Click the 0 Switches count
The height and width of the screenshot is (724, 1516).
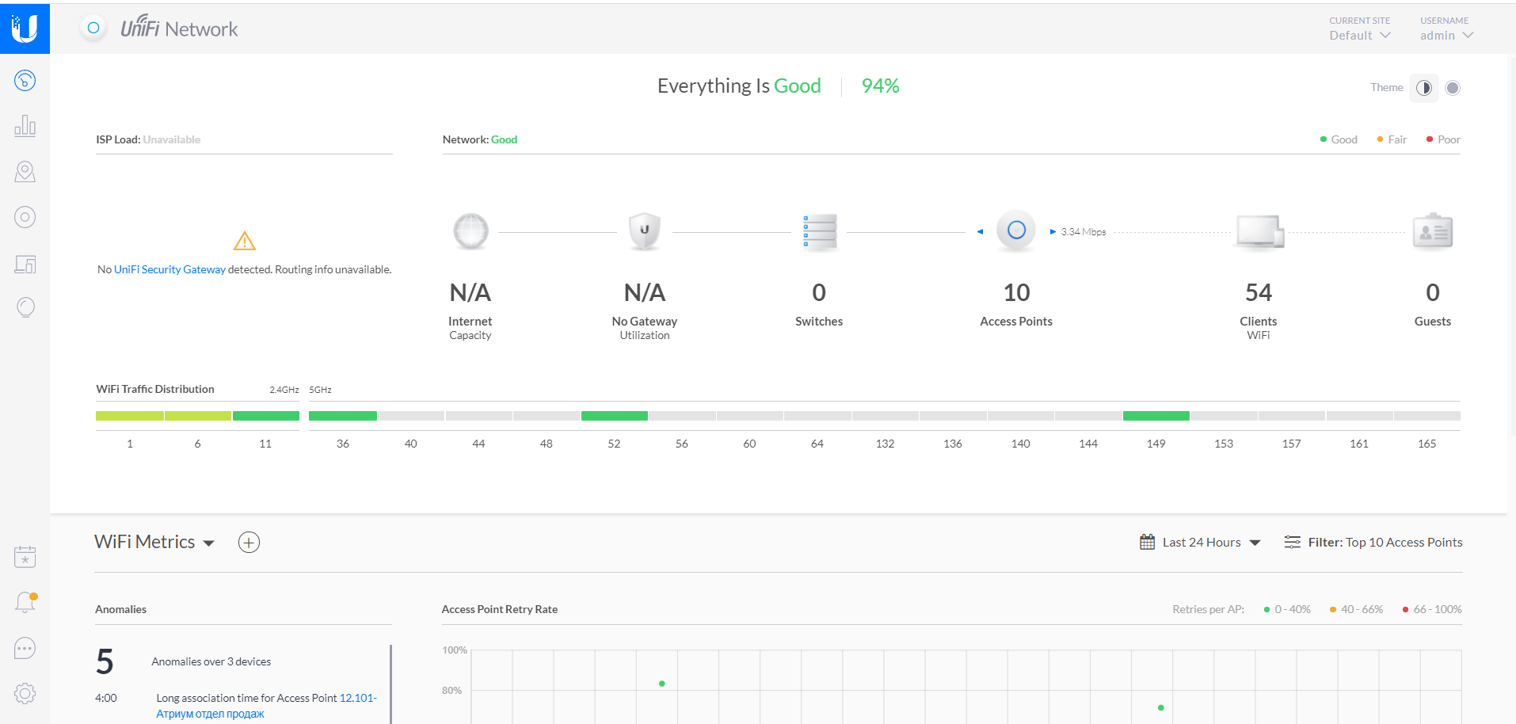pos(819,293)
